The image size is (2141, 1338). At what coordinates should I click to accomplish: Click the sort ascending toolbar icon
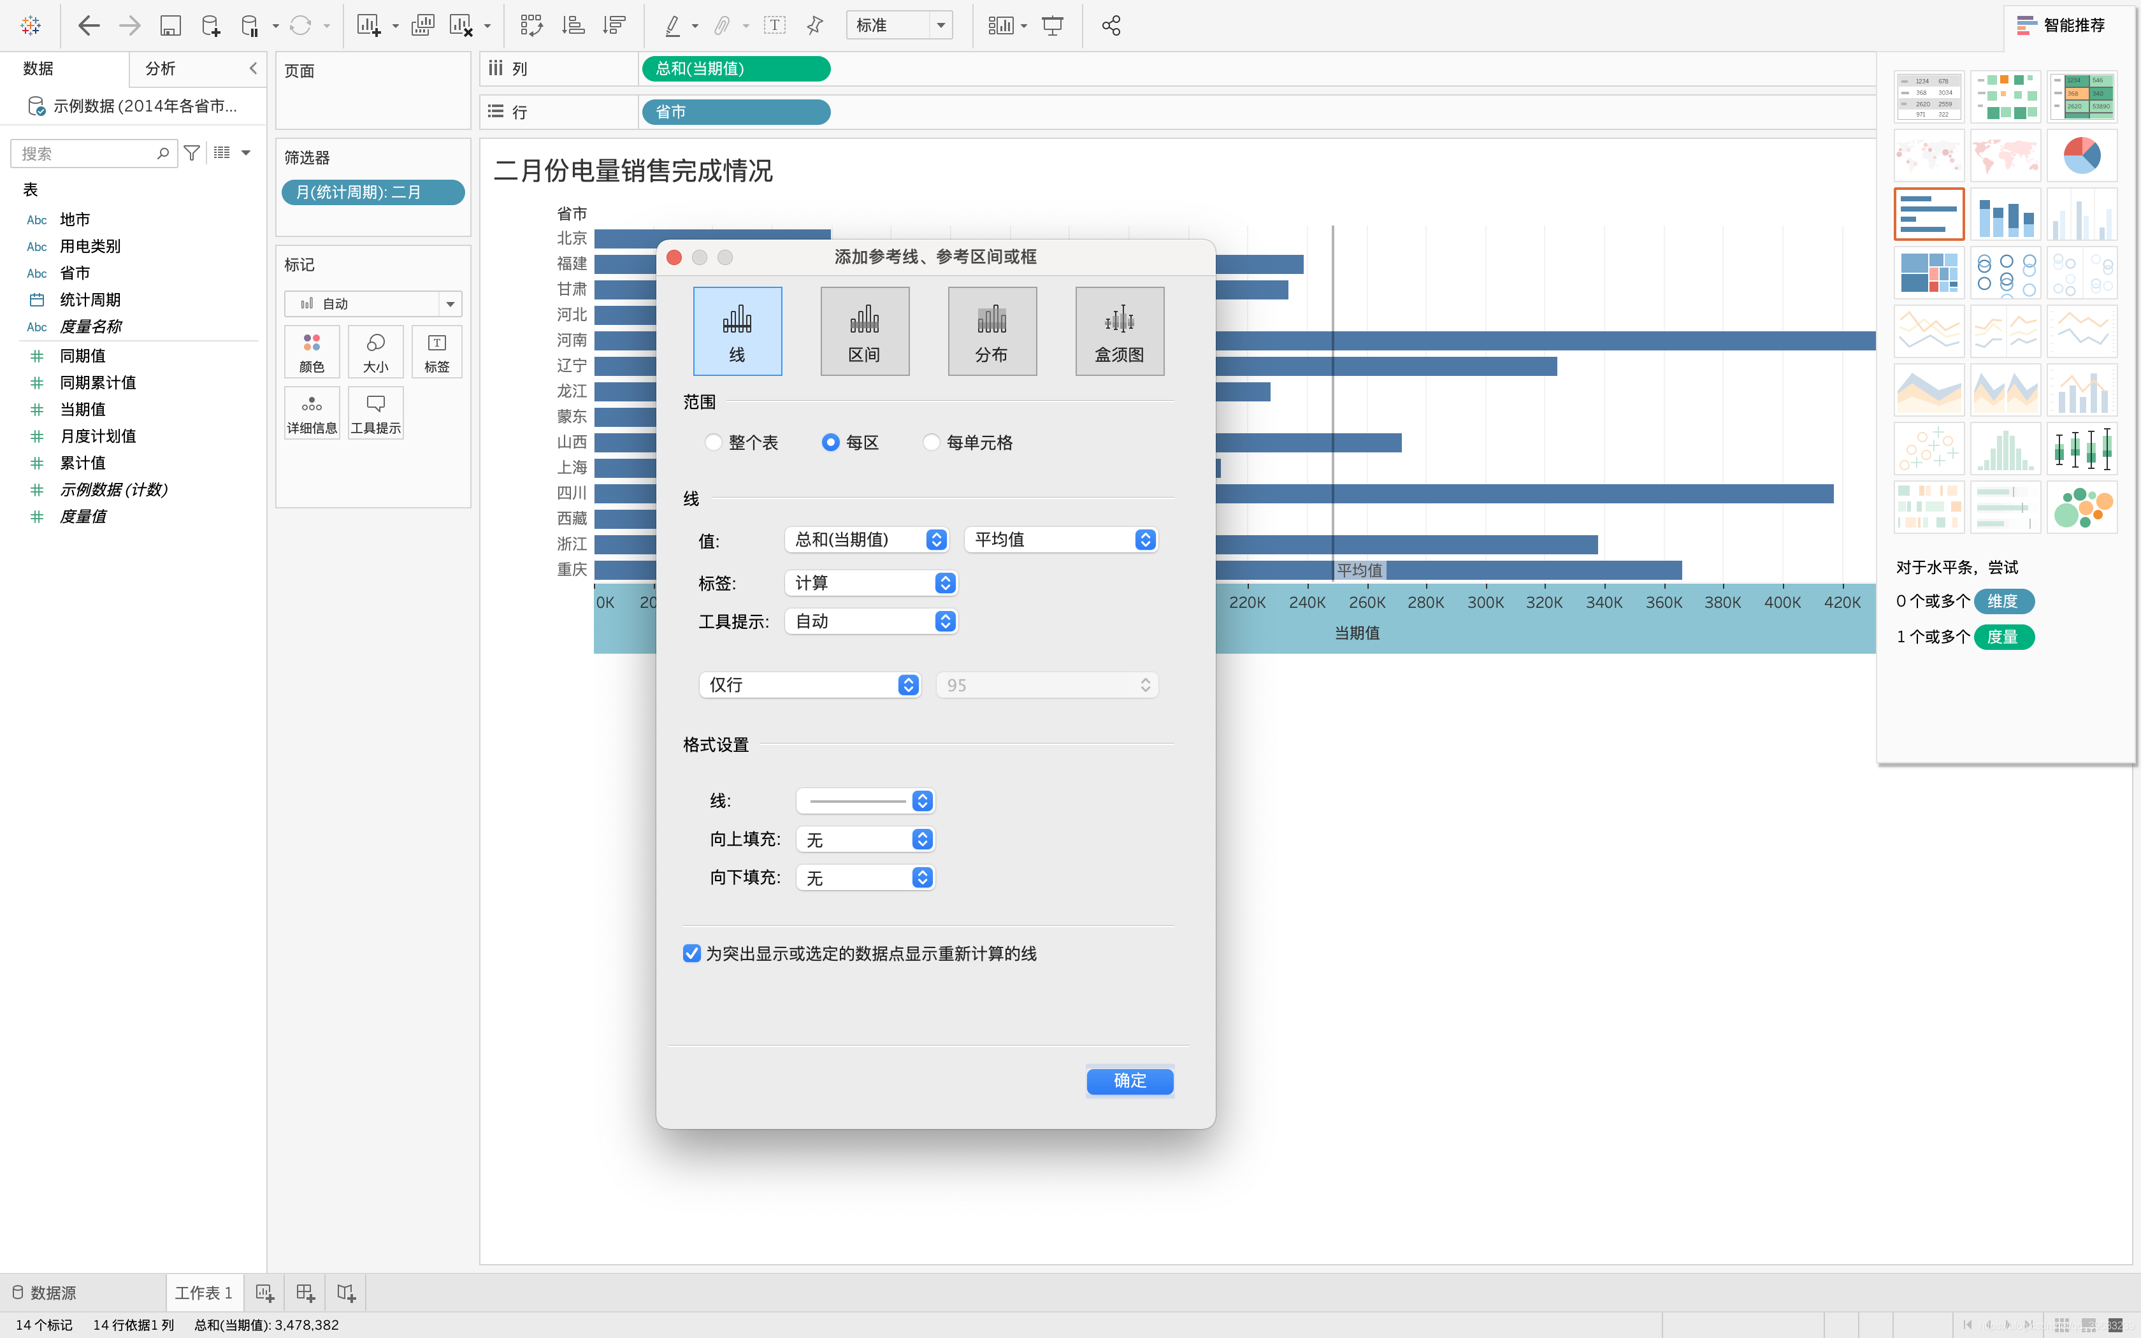[x=573, y=25]
